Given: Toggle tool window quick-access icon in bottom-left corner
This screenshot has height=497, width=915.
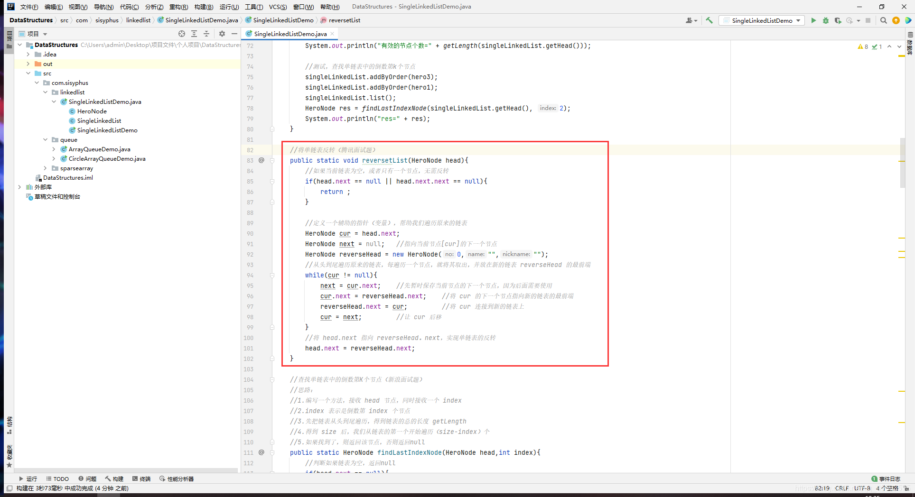Looking at the screenshot, I should coord(9,488).
